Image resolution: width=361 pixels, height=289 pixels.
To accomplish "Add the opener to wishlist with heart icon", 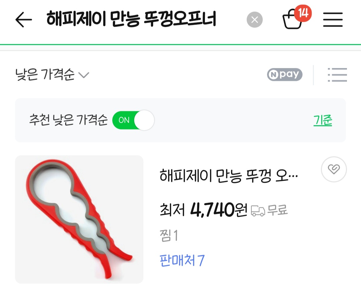I will [334, 169].
